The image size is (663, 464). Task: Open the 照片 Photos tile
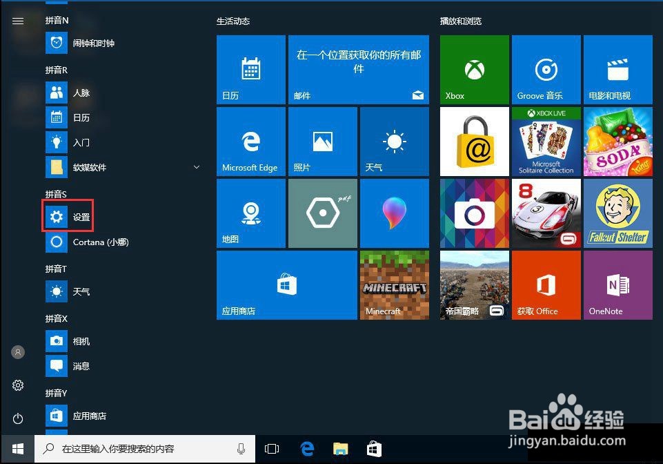[x=323, y=142]
